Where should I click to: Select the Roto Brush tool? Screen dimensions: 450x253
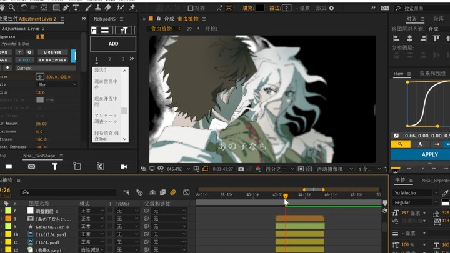tap(121, 7)
